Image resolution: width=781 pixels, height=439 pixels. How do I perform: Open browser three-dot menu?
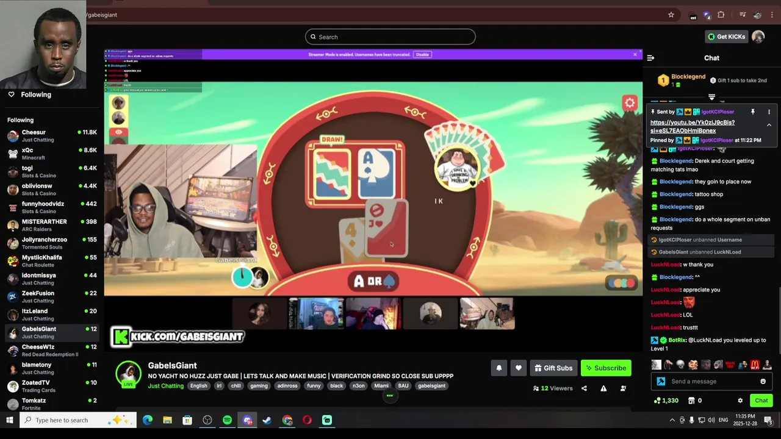click(772, 15)
